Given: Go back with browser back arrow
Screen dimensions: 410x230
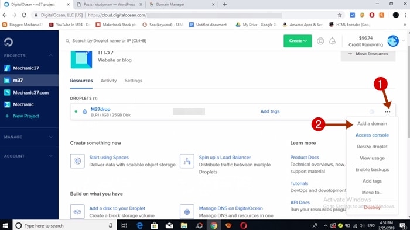Looking at the screenshot, I should tap(5, 15).
